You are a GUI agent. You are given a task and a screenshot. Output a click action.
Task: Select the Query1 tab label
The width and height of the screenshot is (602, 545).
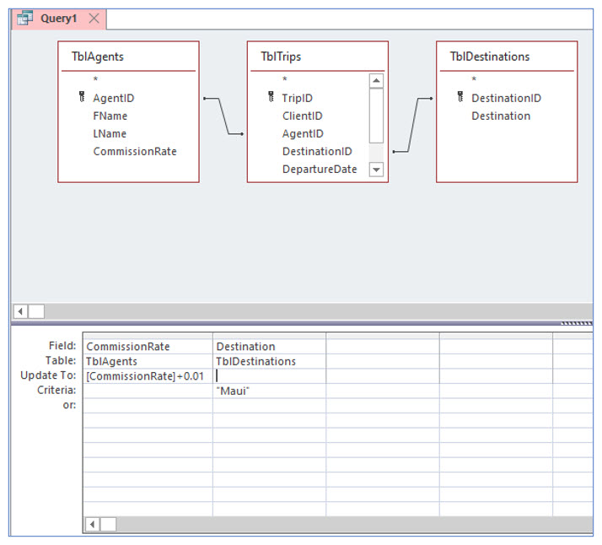point(59,19)
